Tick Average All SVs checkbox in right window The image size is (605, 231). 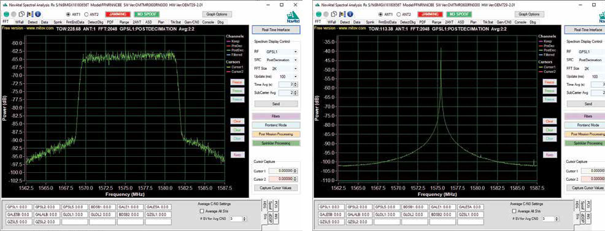click(515, 211)
